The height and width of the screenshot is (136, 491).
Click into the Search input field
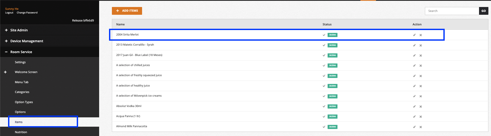[x=452, y=11]
